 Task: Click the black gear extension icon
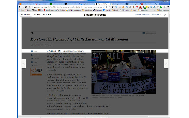click(113, 7)
